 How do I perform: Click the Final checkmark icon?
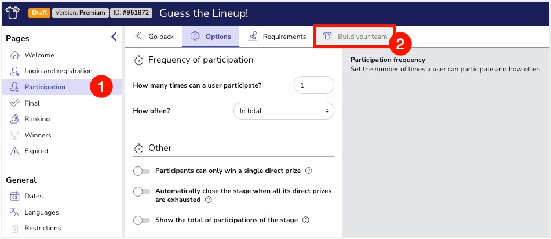click(x=14, y=103)
